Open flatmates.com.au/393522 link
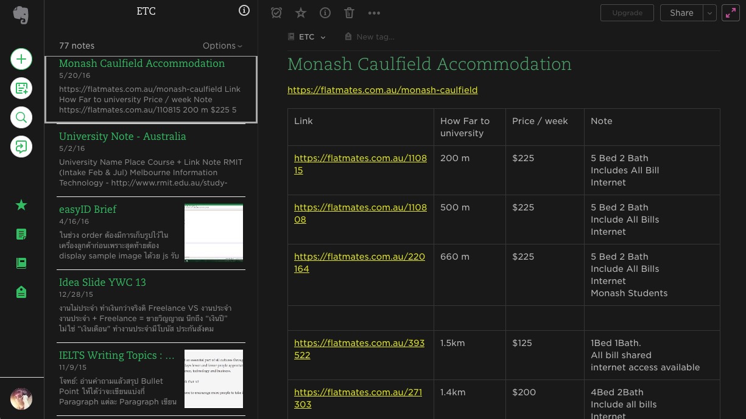The width and height of the screenshot is (746, 419). (x=359, y=349)
